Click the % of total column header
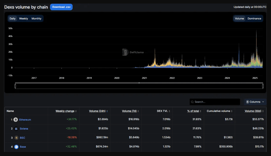 (x=193, y=111)
